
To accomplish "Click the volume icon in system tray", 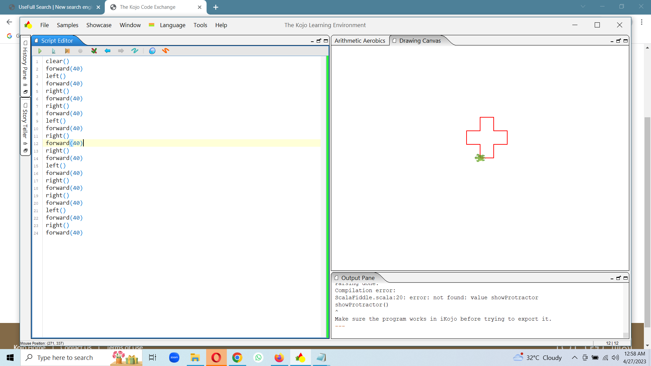I will click(615, 358).
